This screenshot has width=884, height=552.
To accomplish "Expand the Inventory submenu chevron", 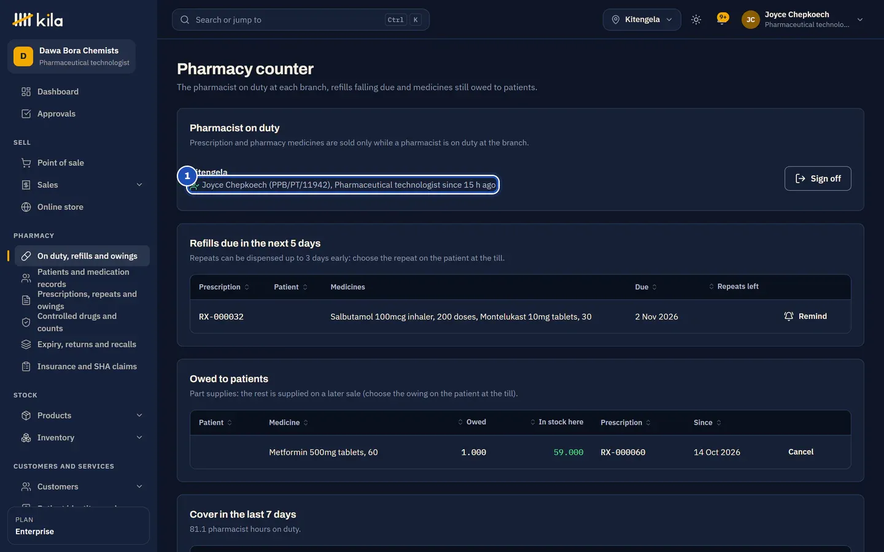I will pyautogui.click(x=139, y=438).
